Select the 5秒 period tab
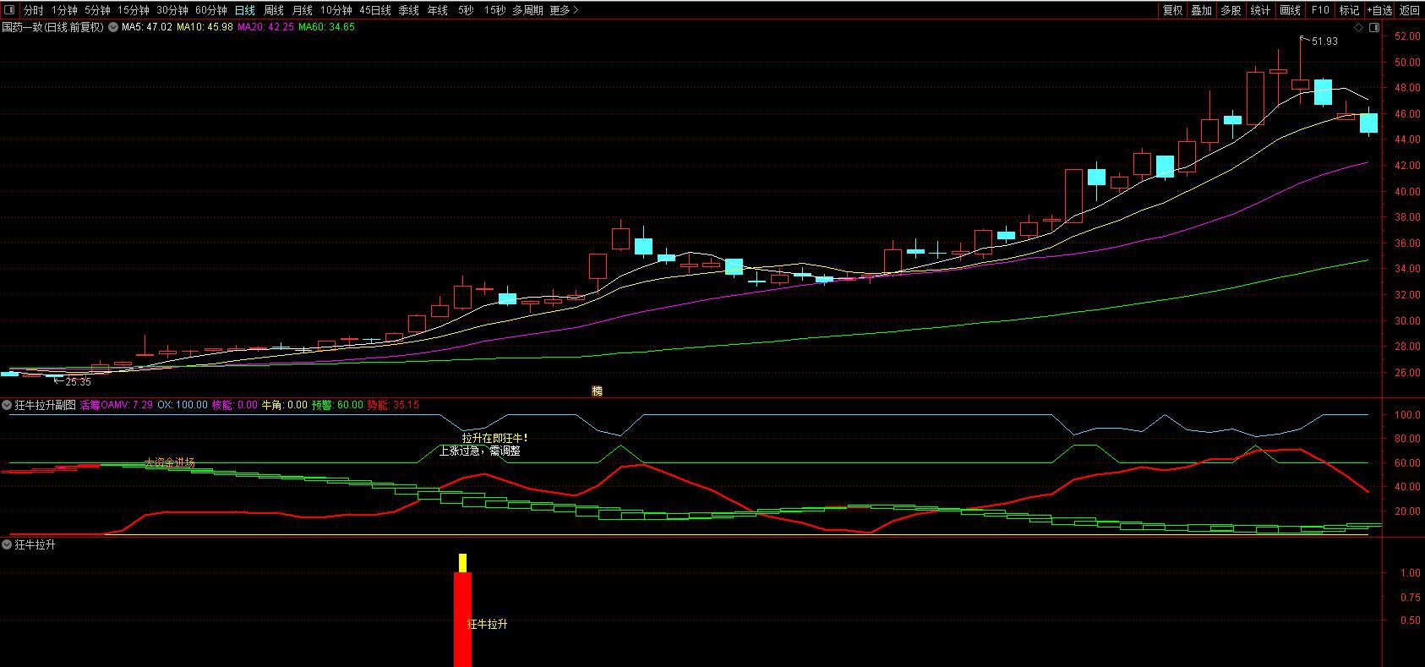Image resolution: width=1425 pixels, height=667 pixels. coord(467,10)
